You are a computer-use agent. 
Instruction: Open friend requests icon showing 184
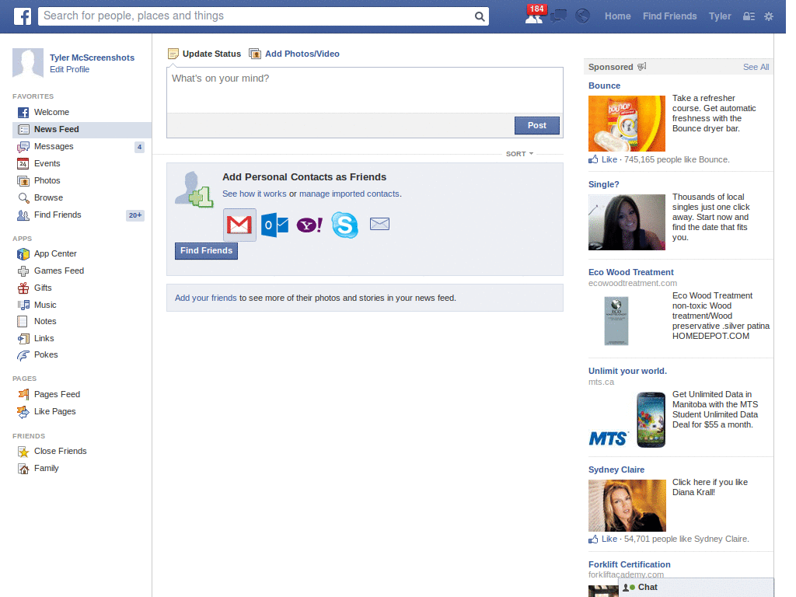point(534,16)
